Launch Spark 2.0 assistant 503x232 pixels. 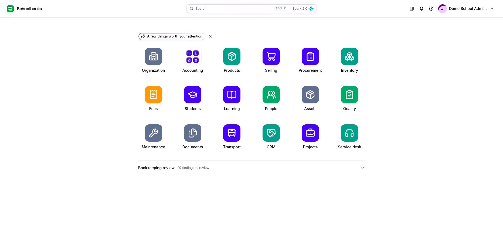point(303,9)
